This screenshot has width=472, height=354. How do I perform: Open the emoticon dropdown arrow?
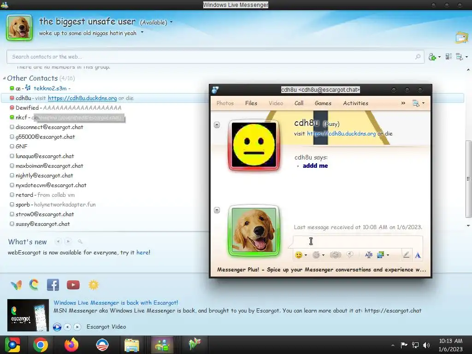[x=306, y=255]
